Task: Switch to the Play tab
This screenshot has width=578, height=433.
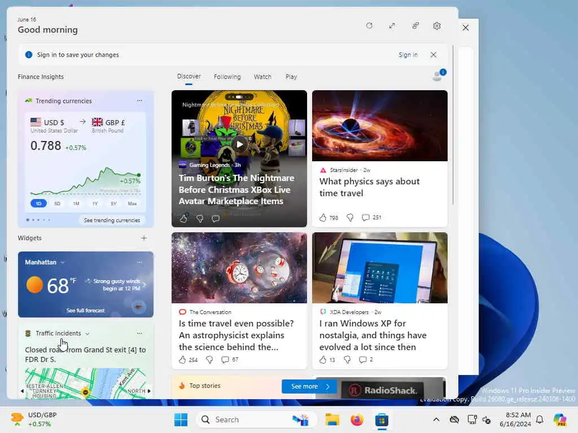Action: coord(291,77)
